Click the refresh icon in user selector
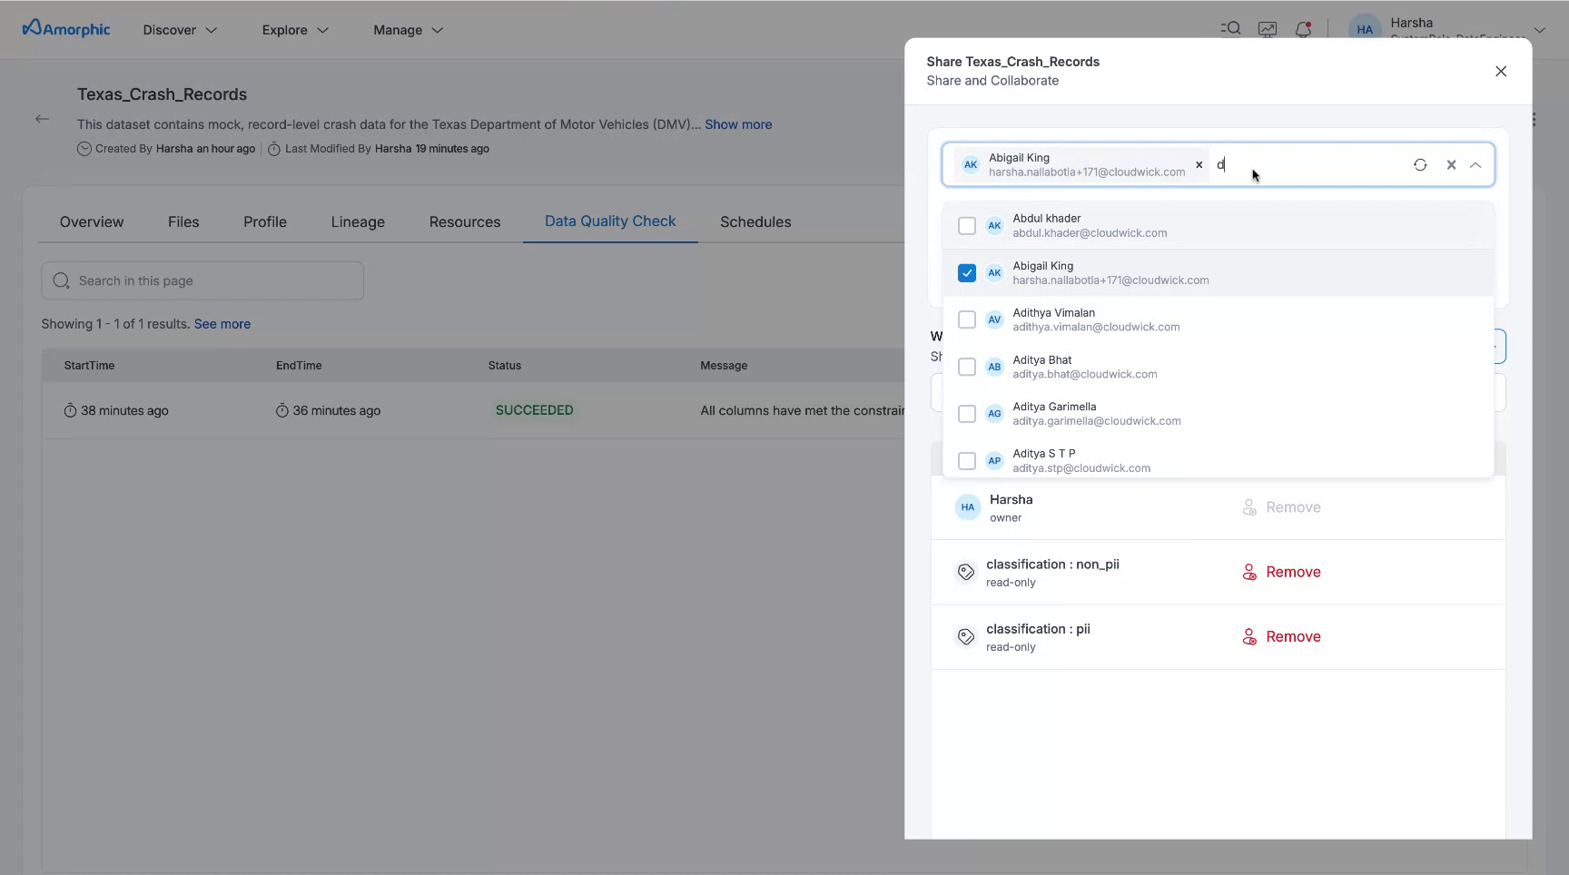This screenshot has height=875, width=1569. tap(1420, 165)
